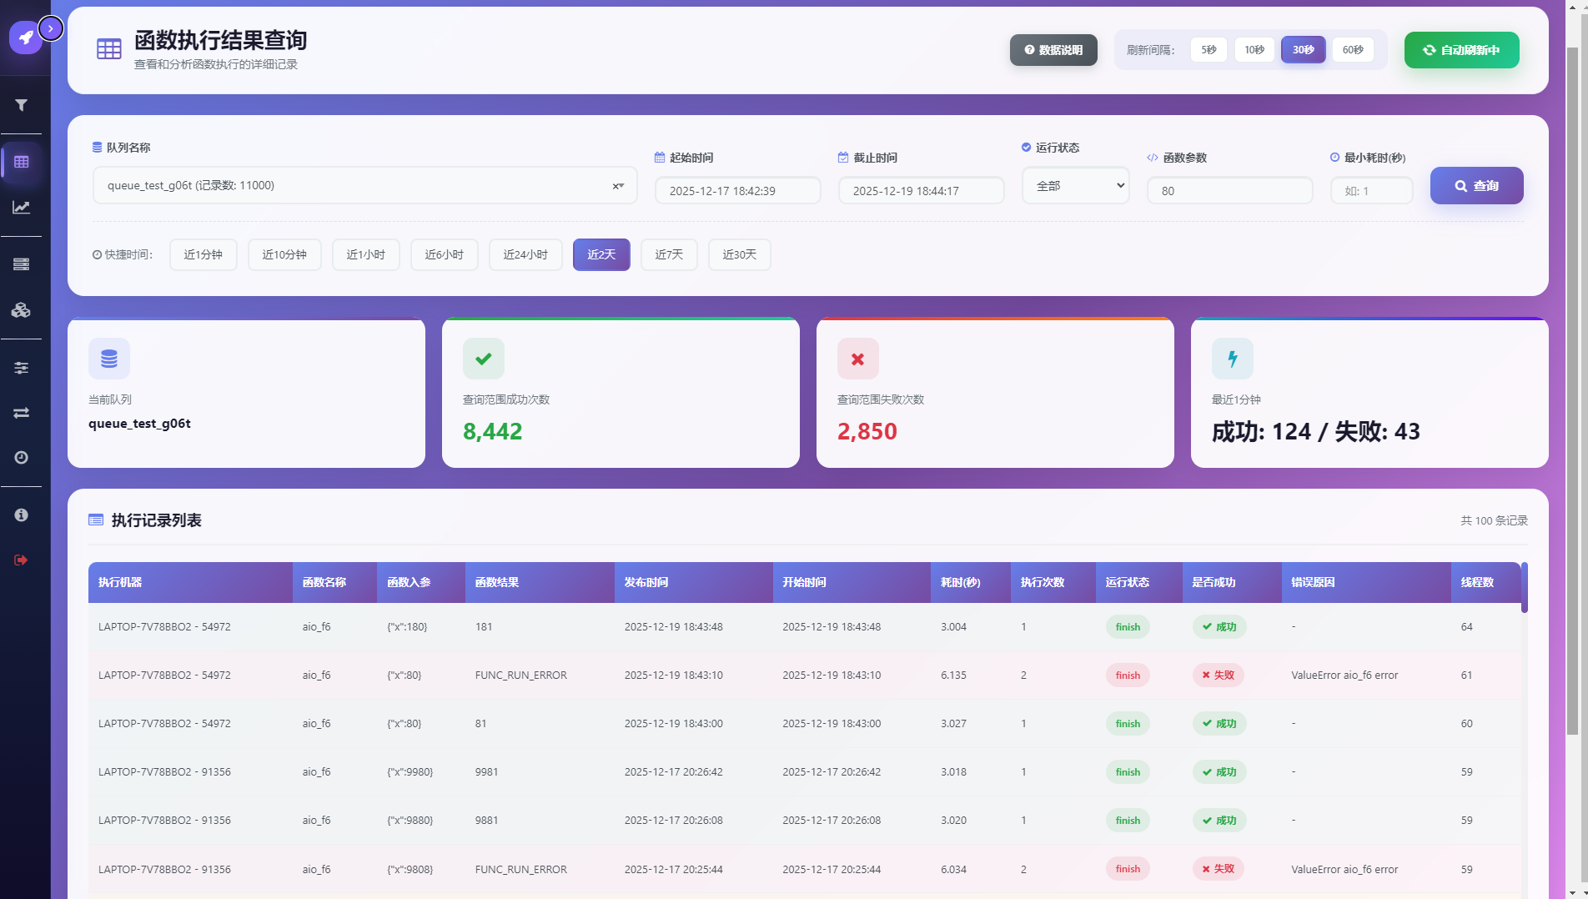This screenshot has width=1588, height=899.
Task: Select the 近7天 quick time option
Action: tap(668, 254)
